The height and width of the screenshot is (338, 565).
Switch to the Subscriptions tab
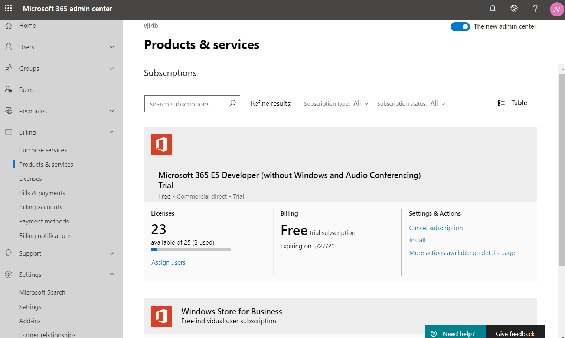(170, 73)
